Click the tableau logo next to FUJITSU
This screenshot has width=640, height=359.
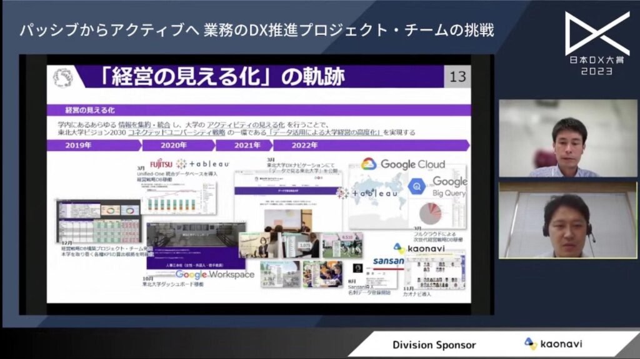203,164
